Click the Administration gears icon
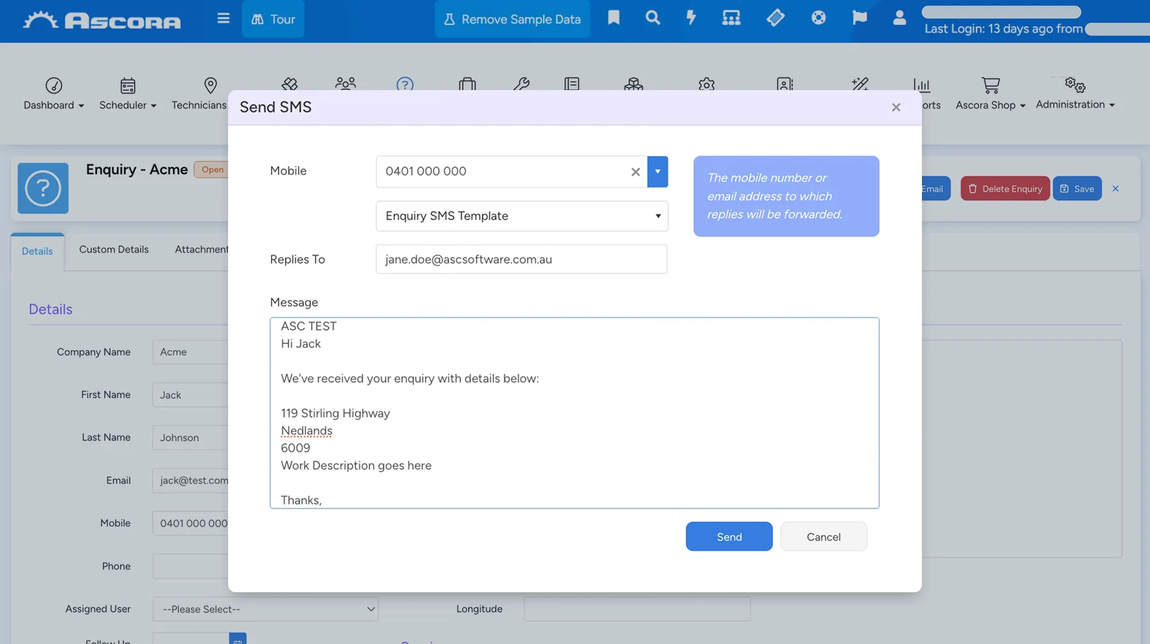 [x=1075, y=84]
